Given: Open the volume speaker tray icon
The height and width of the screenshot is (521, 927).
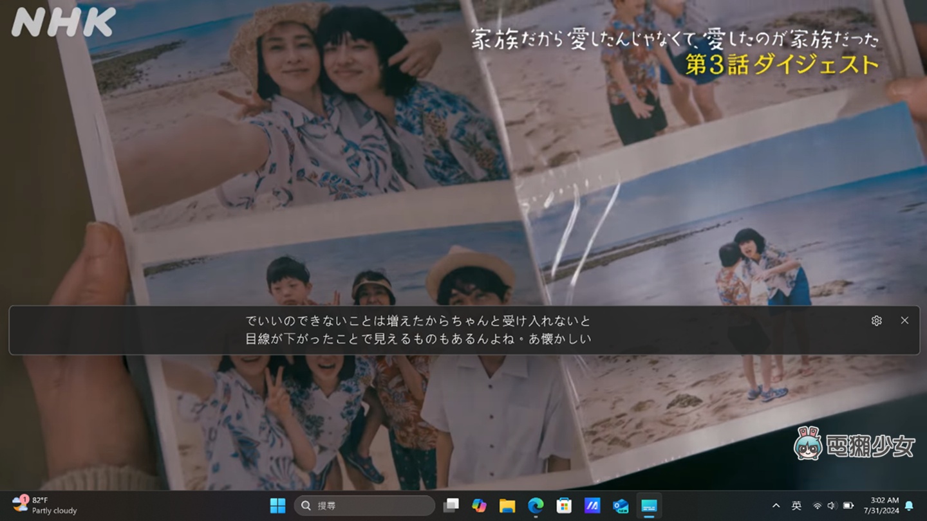Looking at the screenshot, I should (x=832, y=506).
